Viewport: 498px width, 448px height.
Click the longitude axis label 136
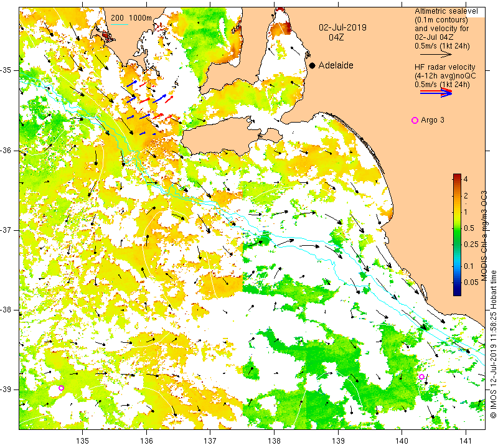pyautogui.click(x=146, y=441)
